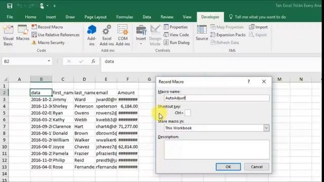
Task: Open the File tab
Action: 10,17
